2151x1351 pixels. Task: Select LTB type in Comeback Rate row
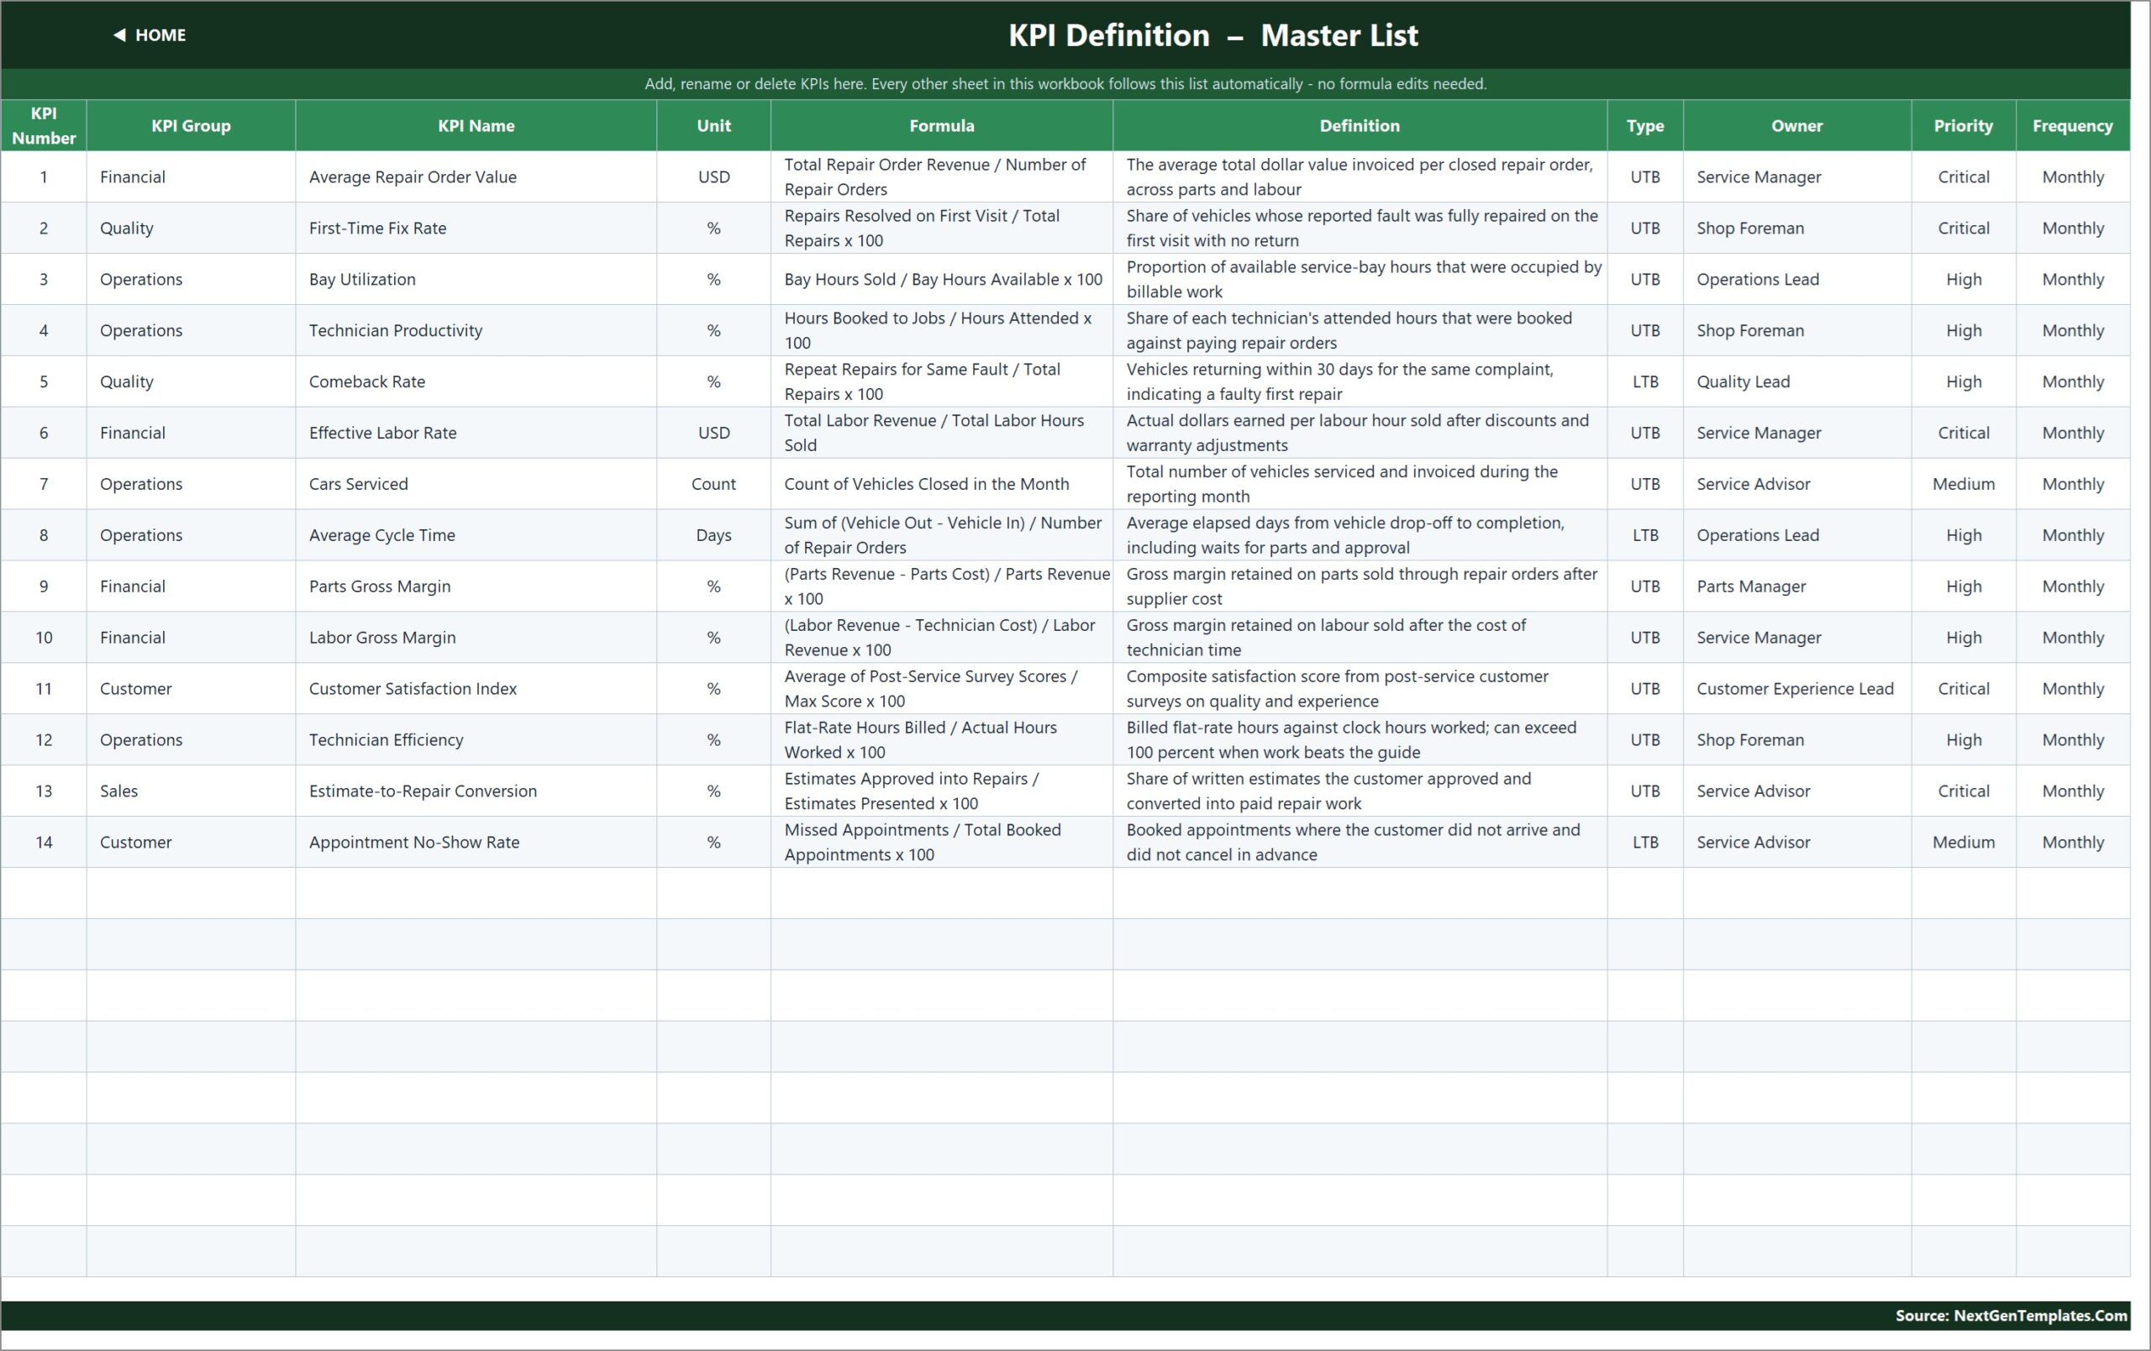coord(1645,381)
